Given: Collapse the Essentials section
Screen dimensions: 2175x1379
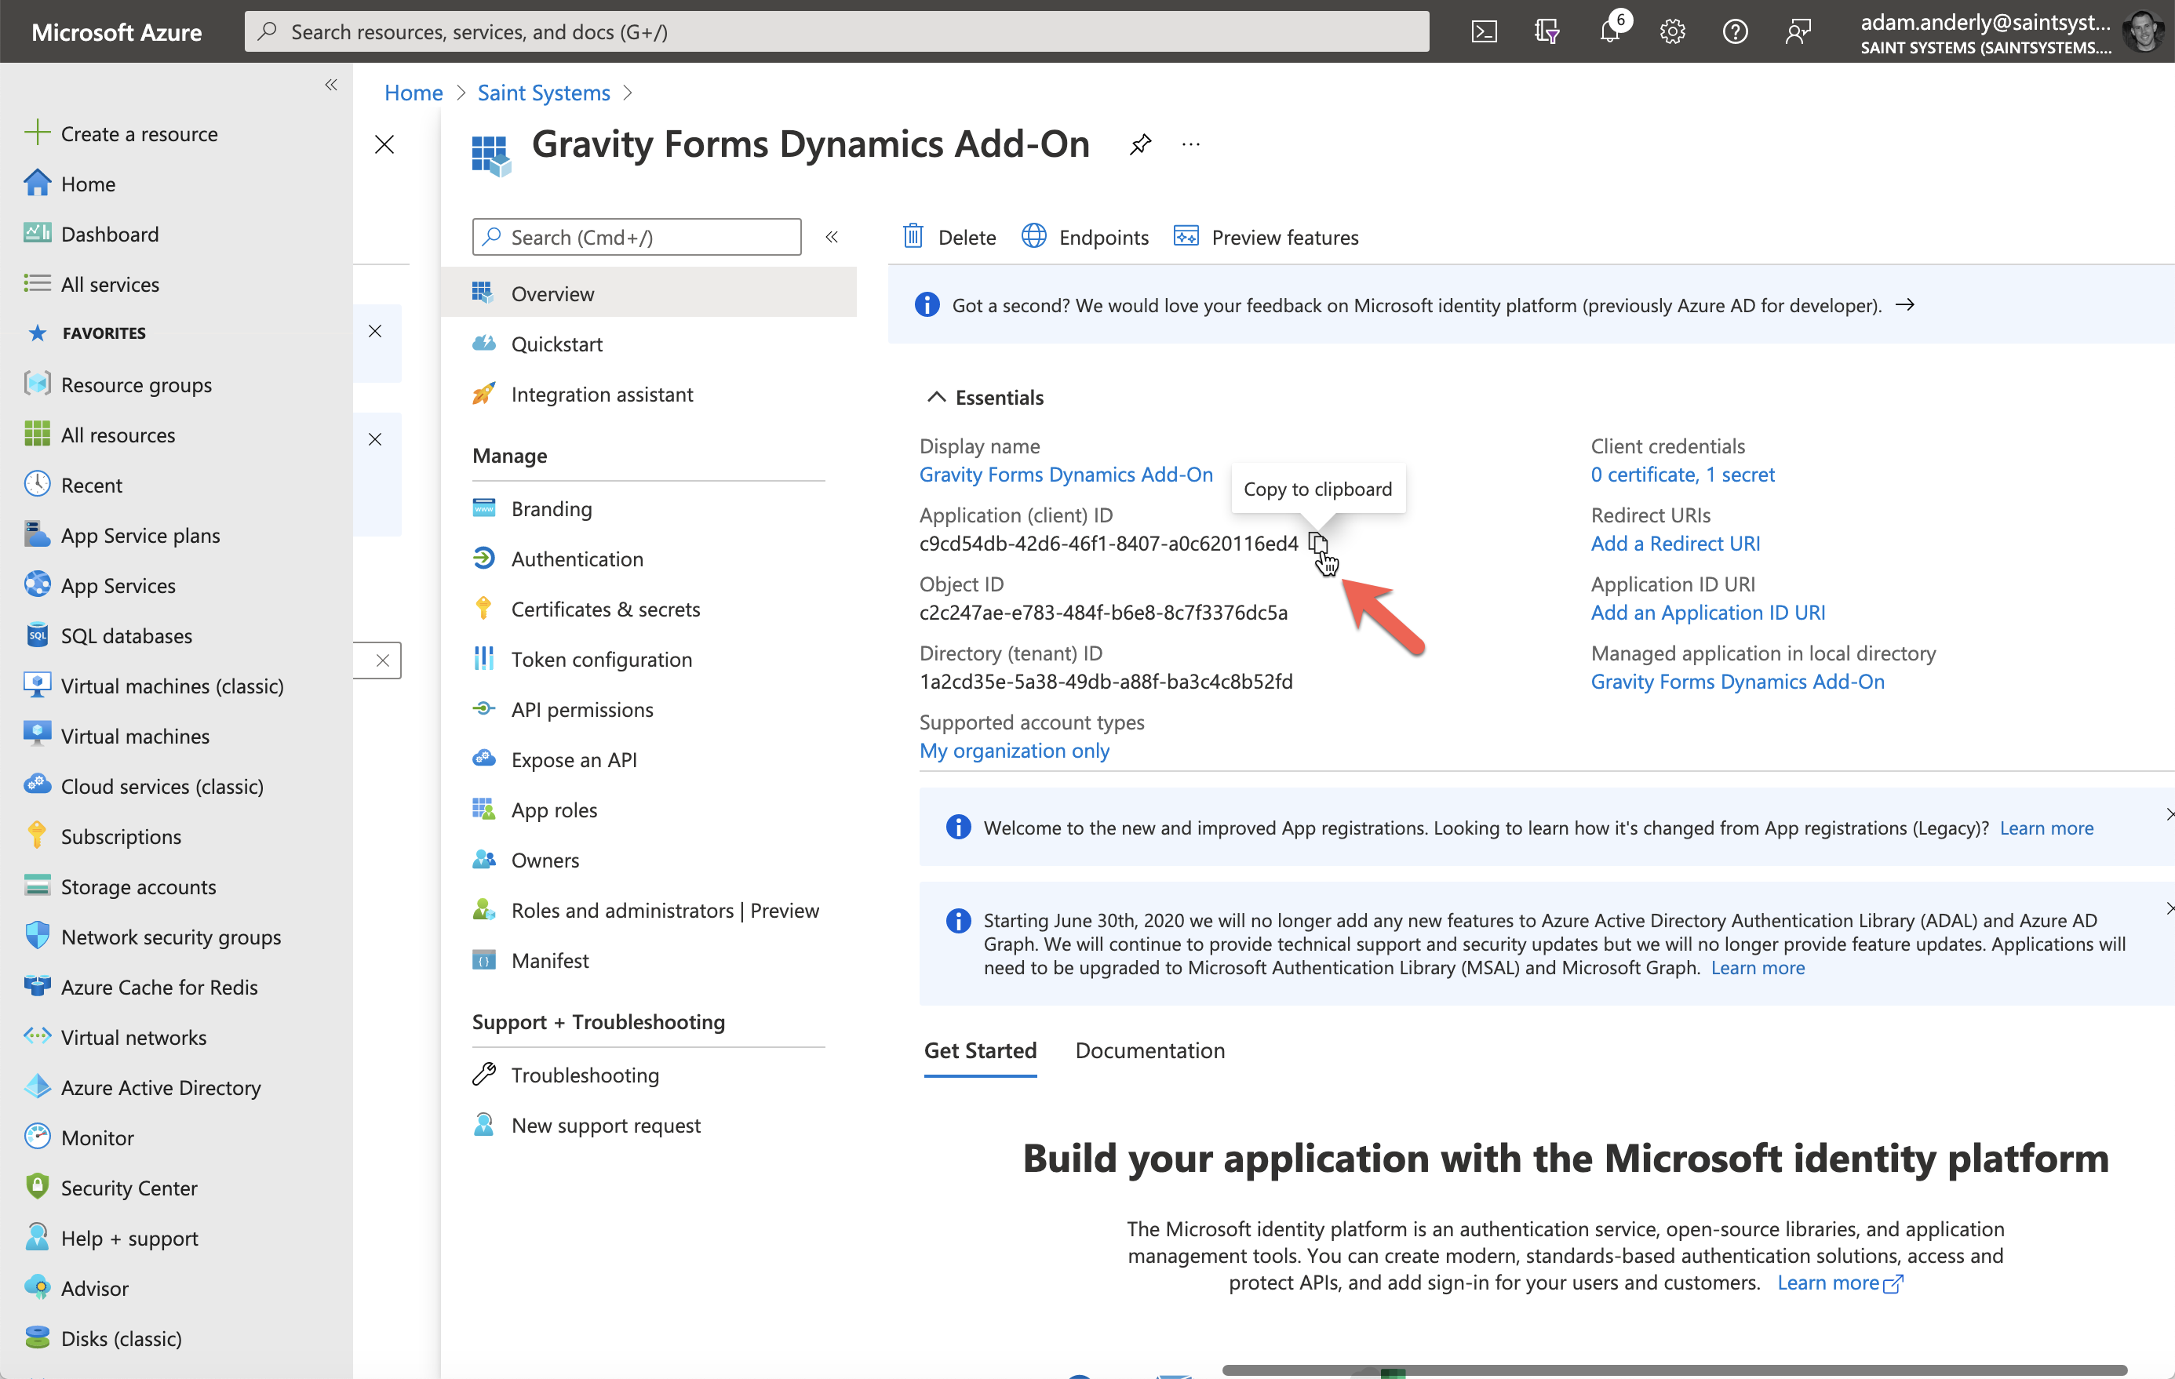Looking at the screenshot, I should tap(937, 398).
